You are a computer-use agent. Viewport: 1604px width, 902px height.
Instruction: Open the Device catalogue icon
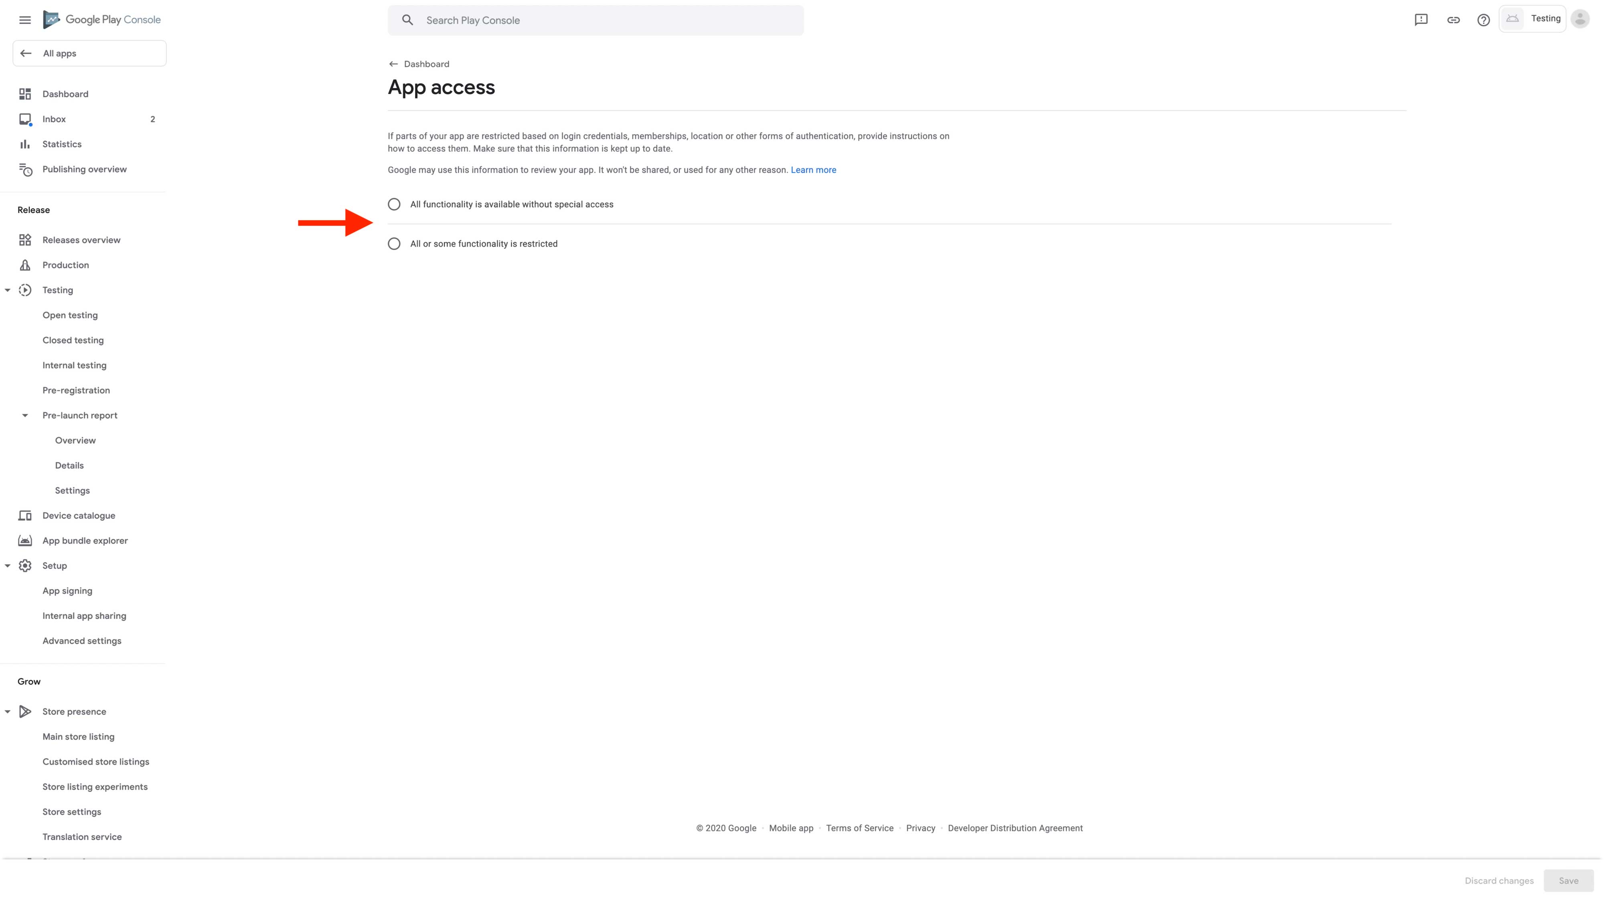tap(25, 516)
